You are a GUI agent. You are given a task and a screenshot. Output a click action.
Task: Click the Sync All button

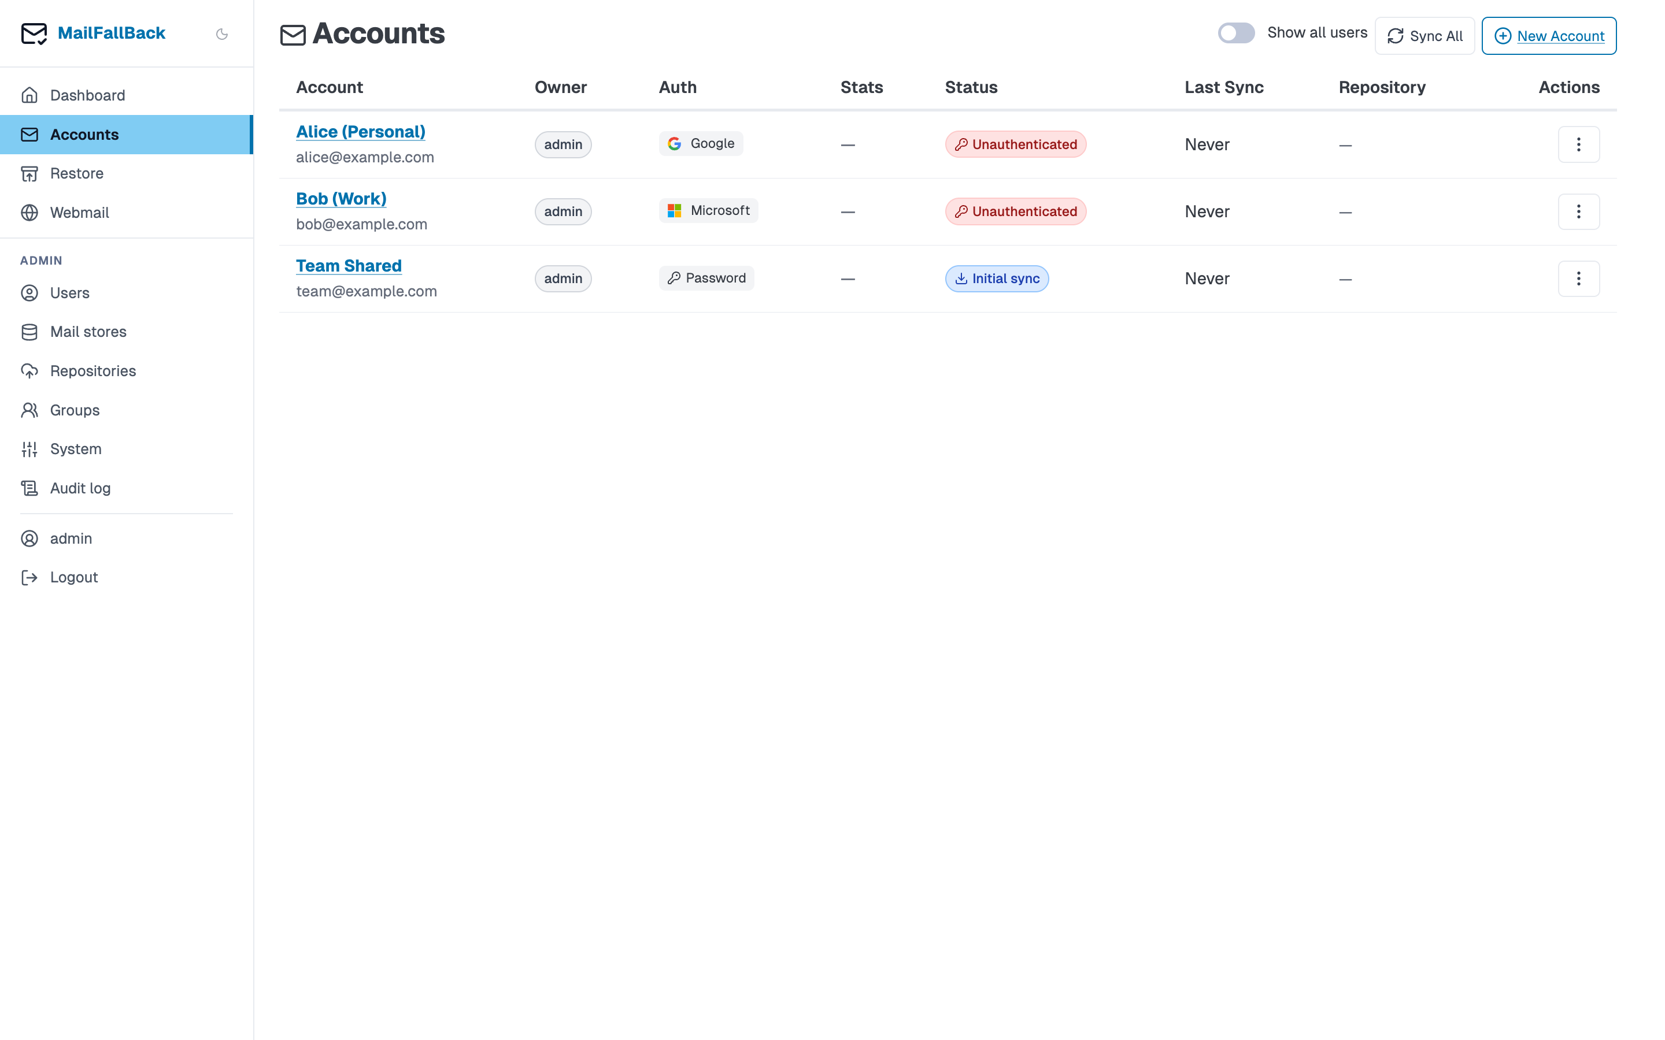coord(1424,36)
